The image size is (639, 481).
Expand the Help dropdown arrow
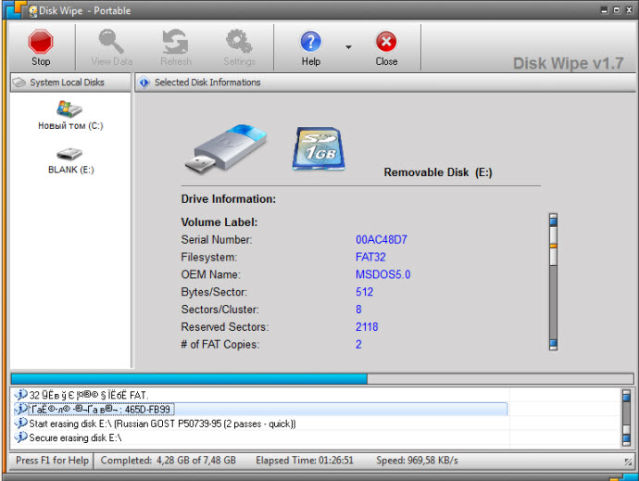click(x=348, y=47)
